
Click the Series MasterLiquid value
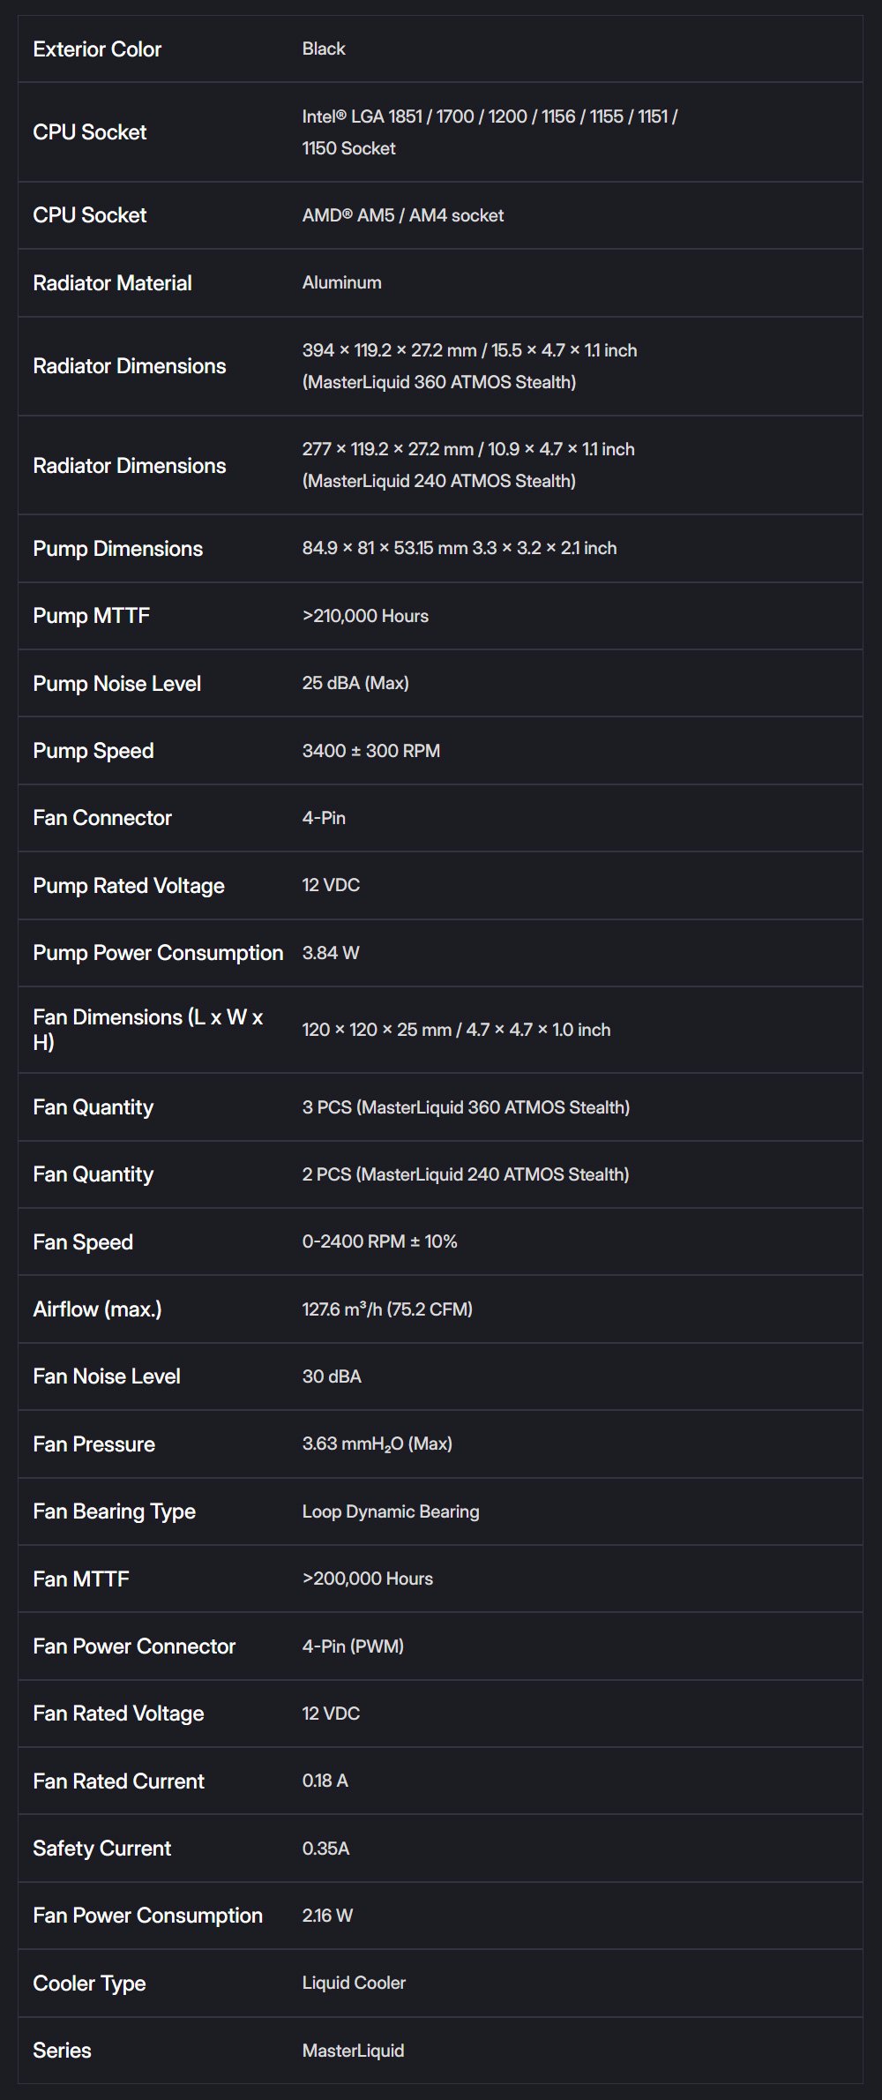pos(353,2051)
